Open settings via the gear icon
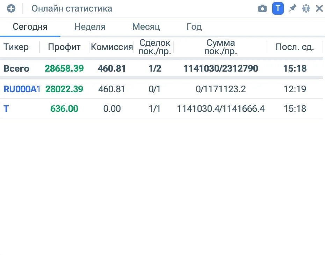 (306, 9)
